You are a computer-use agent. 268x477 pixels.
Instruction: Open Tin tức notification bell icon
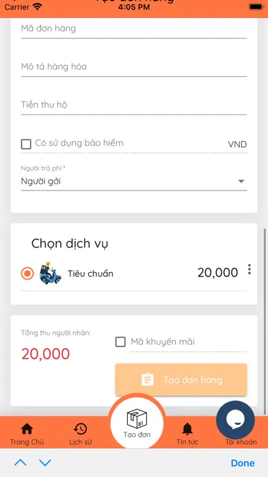[x=187, y=429]
